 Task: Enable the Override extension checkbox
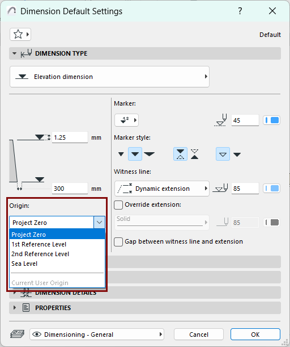pos(118,205)
